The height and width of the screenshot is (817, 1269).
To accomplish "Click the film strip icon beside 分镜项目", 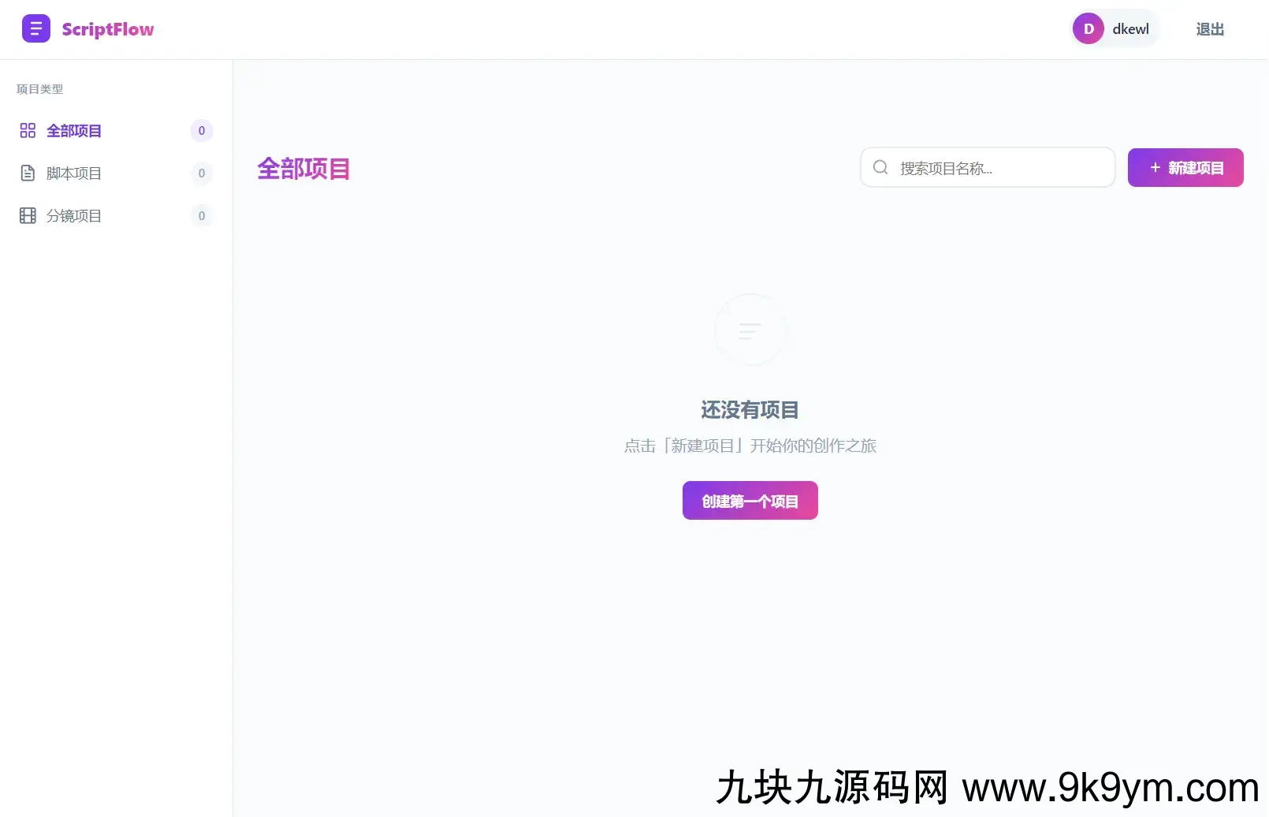I will coord(28,216).
